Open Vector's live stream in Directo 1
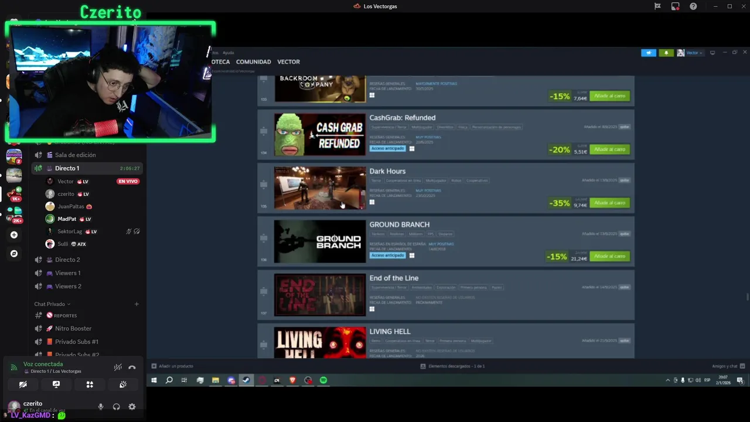This screenshot has height=422, width=750. (128, 182)
